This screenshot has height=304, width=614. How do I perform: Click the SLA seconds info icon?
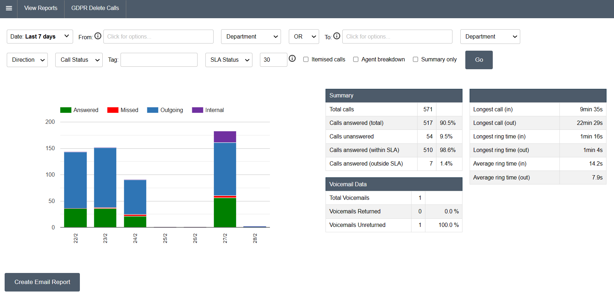tap(292, 59)
